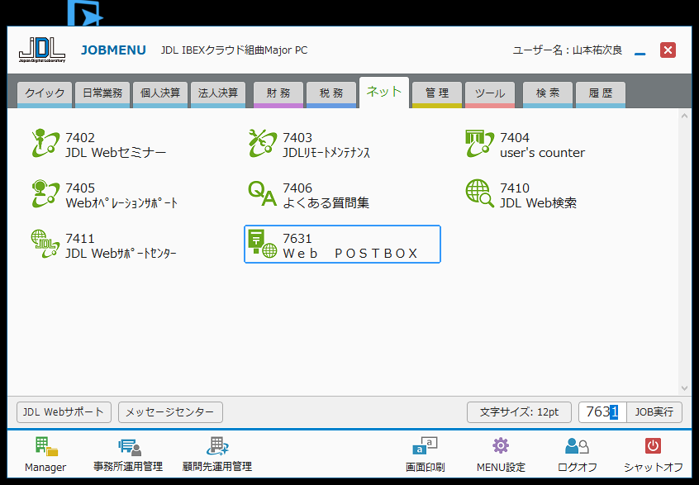The image size is (699, 485).
Task: Click the JDL Web検索 label text
Action: [538, 202]
